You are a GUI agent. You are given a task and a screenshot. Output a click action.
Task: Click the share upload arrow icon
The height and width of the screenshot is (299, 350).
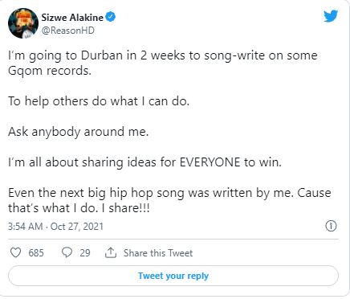click(111, 252)
